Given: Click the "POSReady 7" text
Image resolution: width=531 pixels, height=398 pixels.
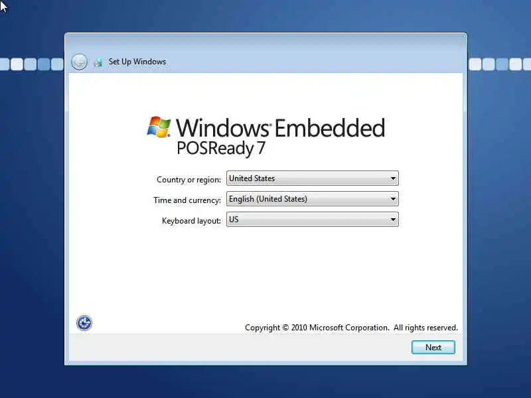Looking at the screenshot, I should pyautogui.click(x=221, y=149).
